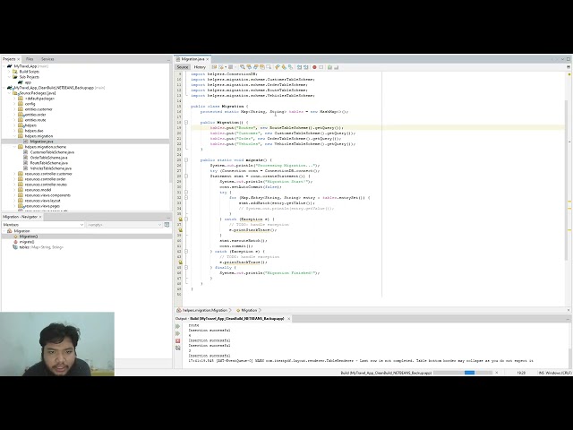Viewport: 573px width, 430px height.
Task: Click the Find Previous Occurrence icon
Action: (x=249, y=67)
